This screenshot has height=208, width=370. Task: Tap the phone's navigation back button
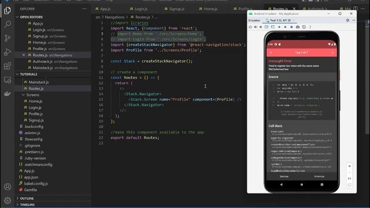pos(281,185)
